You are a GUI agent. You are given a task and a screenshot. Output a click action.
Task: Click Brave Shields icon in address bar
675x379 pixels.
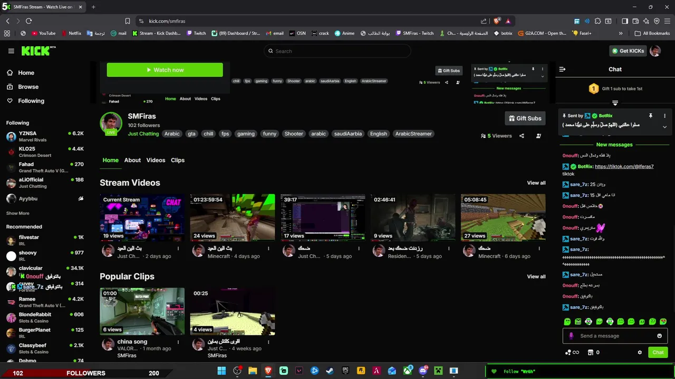pos(497,21)
